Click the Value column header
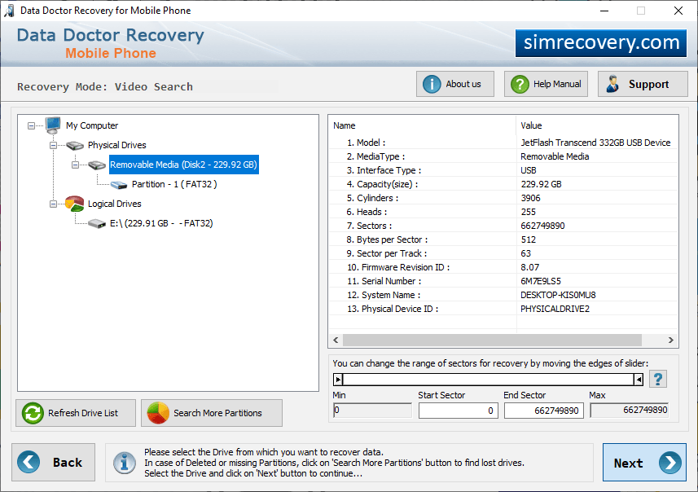Viewport: 698px width, 492px height. point(597,125)
